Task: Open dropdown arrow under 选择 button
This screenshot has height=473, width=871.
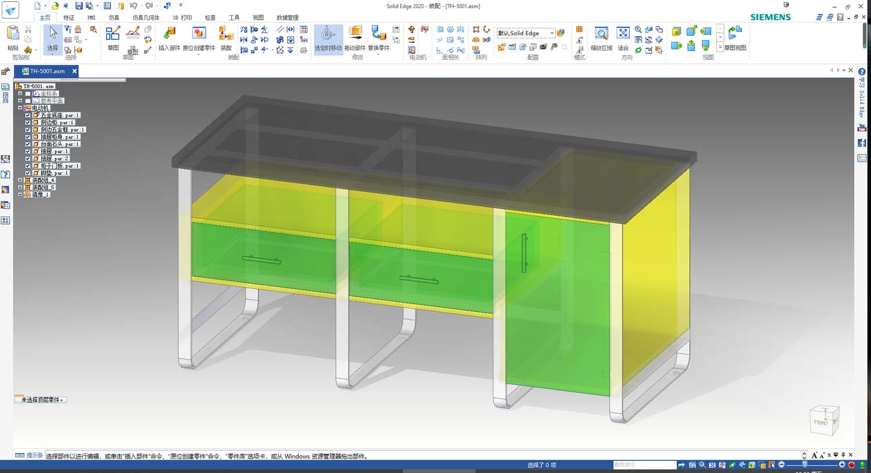Action: 52,53
